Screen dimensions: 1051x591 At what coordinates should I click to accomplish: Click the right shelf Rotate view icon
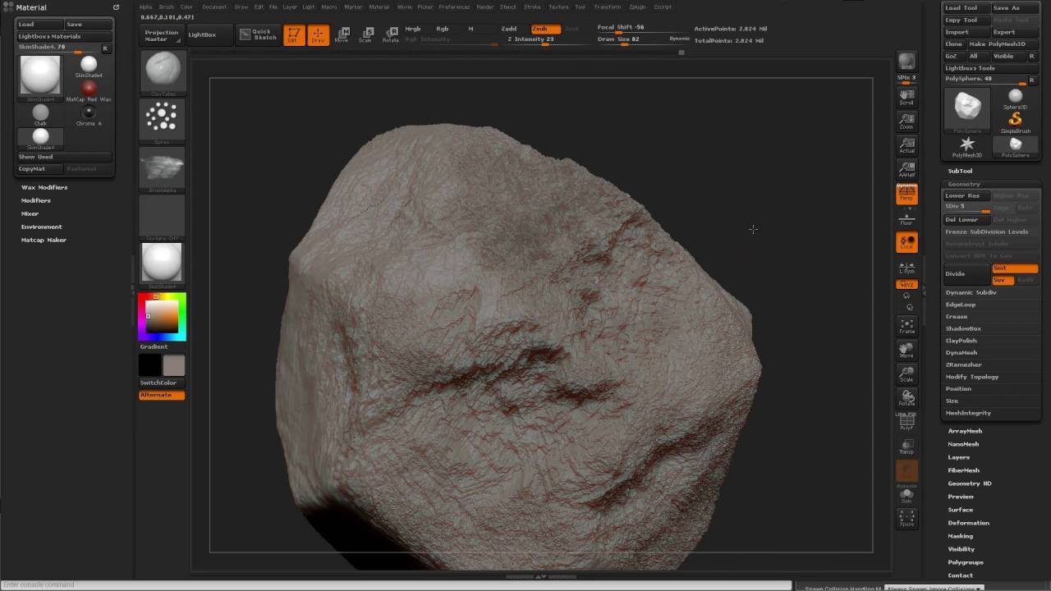(906, 398)
